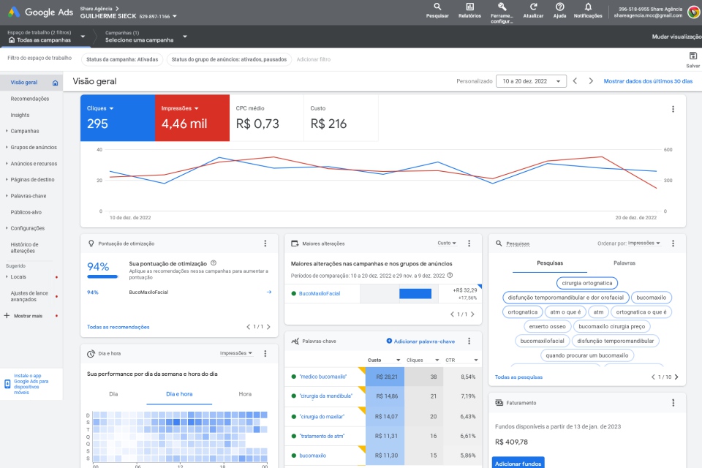Open the overview chart three-dot menu
The image size is (702, 468).
pos(673,109)
